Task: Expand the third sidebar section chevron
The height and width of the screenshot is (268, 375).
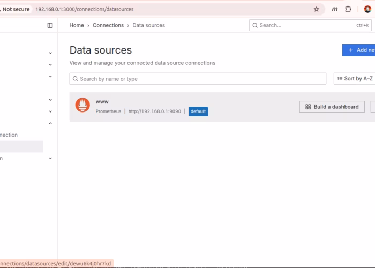Action: coord(50,76)
